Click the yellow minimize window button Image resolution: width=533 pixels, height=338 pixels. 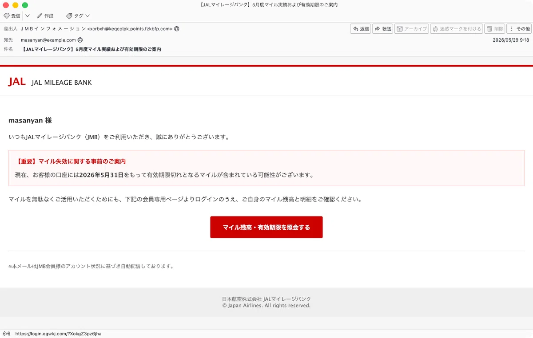15,5
